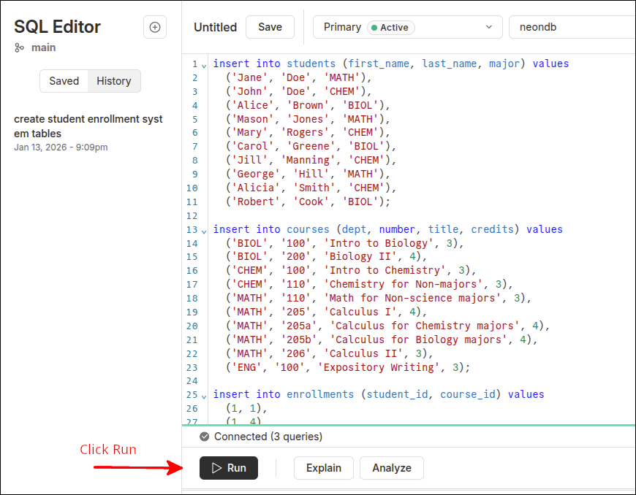Open the neondb database selector
636x495 pixels.
tap(570, 27)
